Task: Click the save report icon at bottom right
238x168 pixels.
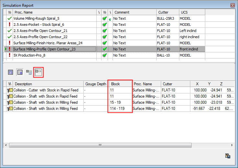Action: tap(228, 156)
